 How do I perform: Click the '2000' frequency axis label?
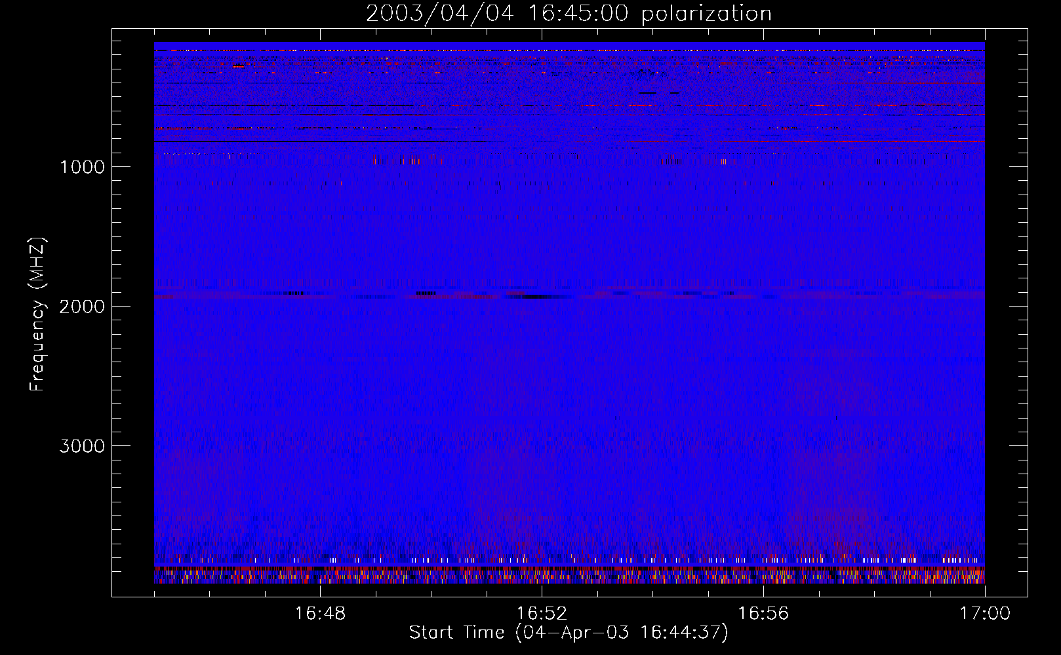82,307
